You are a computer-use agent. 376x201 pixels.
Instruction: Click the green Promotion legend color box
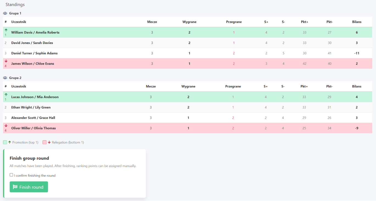[x=5, y=142]
